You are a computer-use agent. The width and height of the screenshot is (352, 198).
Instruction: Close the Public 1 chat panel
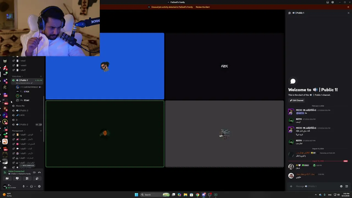(348, 13)
